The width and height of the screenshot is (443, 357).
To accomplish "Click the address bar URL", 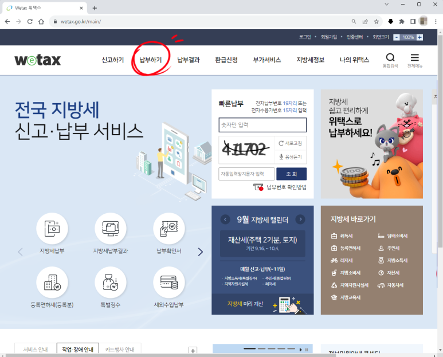I will (81, 21).
